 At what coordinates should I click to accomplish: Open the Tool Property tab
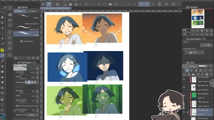[24, 63]
